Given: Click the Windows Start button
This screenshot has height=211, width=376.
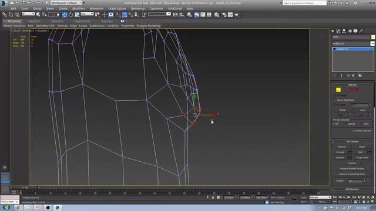Looking at the screenshot, I should click(6, 207).
